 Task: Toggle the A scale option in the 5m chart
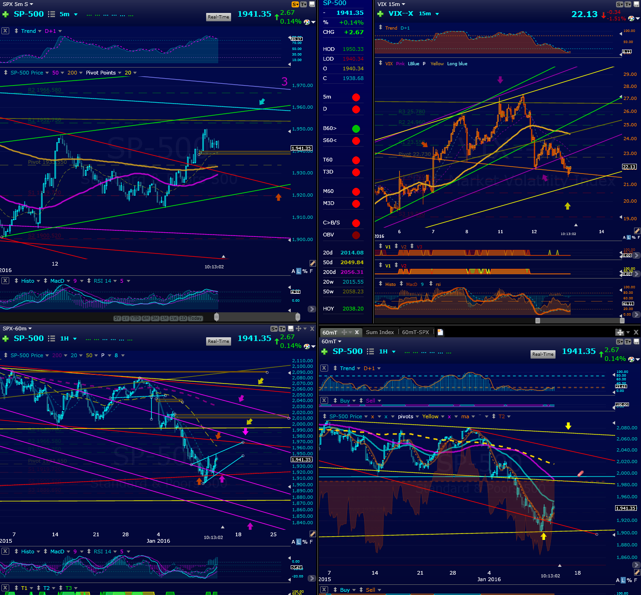coord(293,271)
